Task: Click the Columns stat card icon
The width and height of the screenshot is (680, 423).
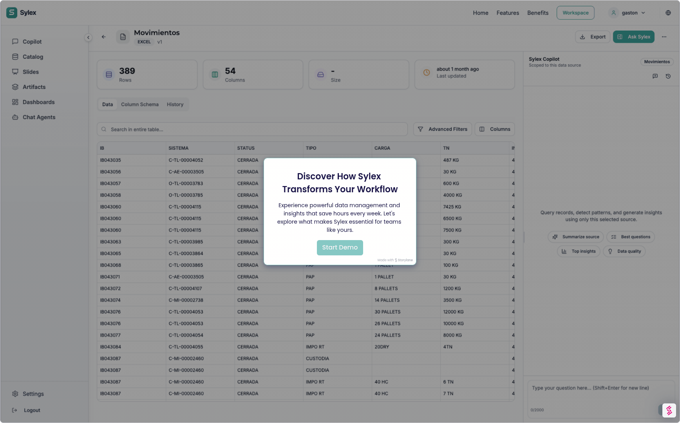Action: (215, 74)
